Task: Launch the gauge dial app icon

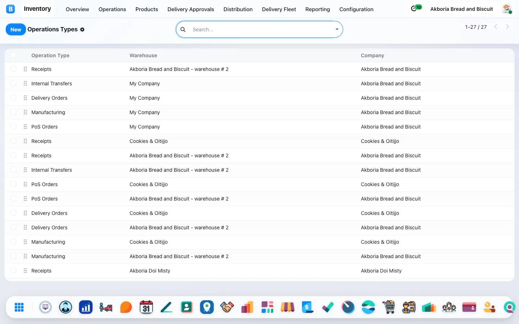Action: [348, 307]
